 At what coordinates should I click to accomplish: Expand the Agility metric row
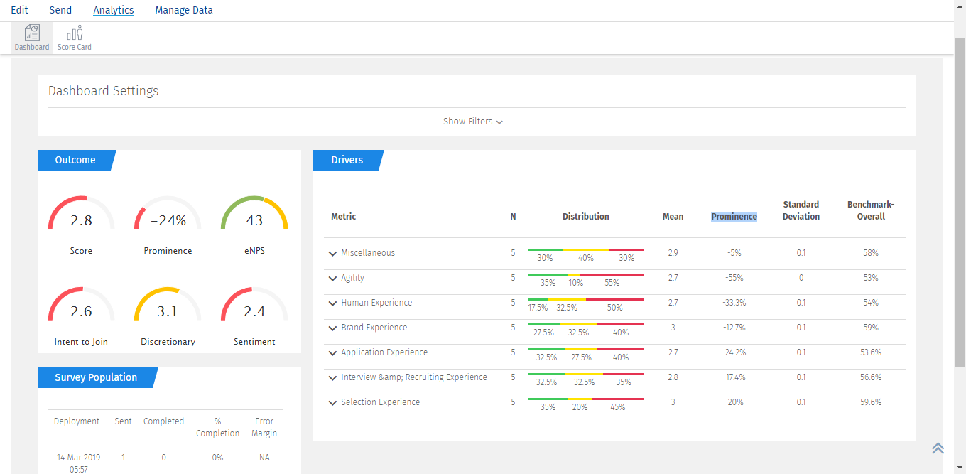click(x=332, y=277)
